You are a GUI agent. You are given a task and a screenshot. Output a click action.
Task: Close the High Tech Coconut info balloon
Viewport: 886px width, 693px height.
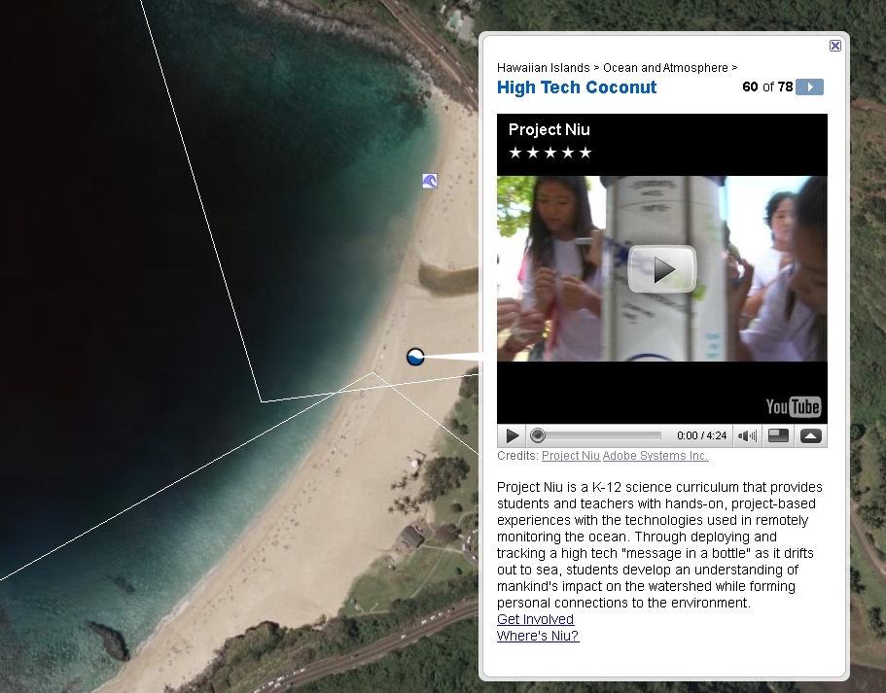point(835,46)
